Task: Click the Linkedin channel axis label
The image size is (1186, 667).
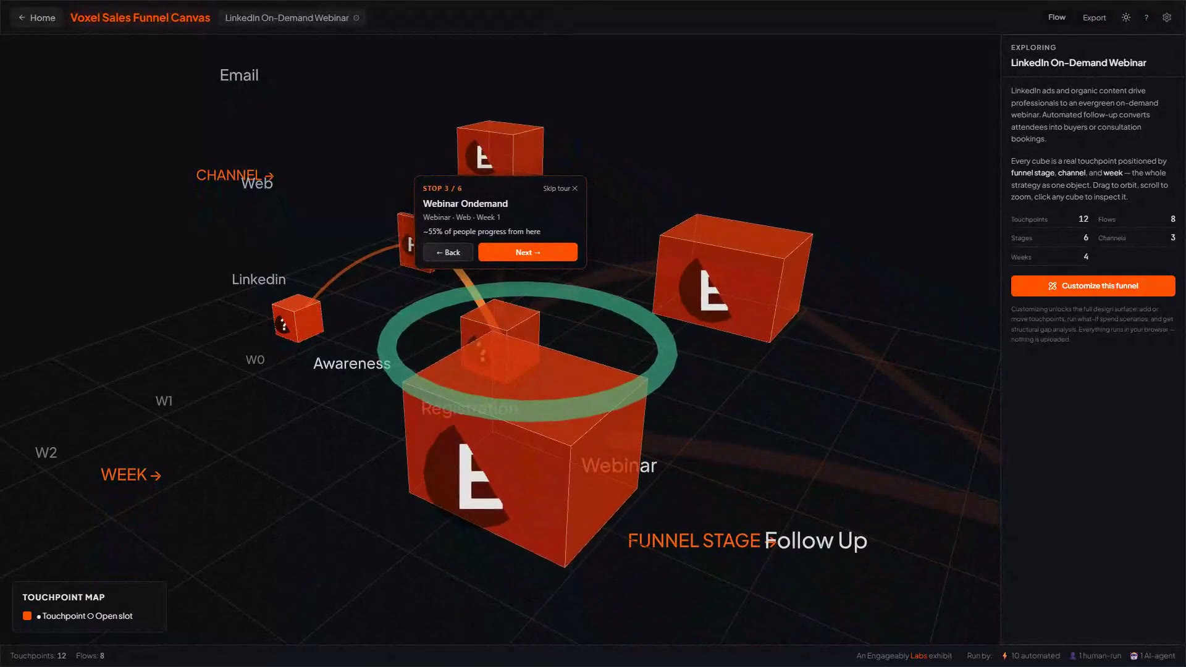Action: click(x=259, y=279)
